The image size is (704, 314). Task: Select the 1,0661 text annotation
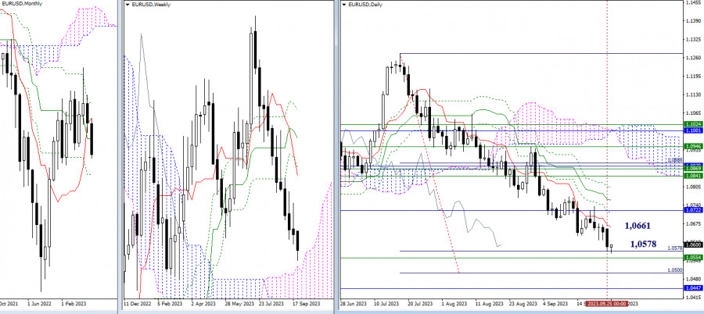637,226
